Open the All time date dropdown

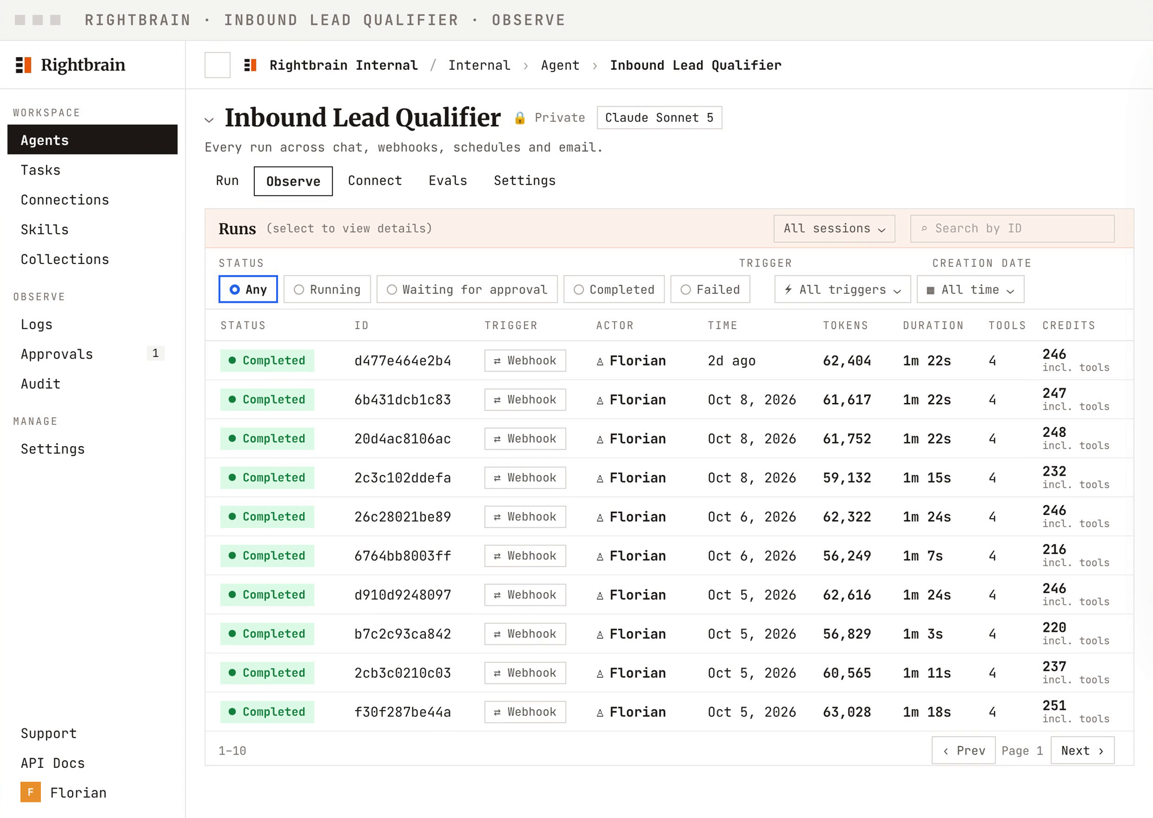coord(970,289)
